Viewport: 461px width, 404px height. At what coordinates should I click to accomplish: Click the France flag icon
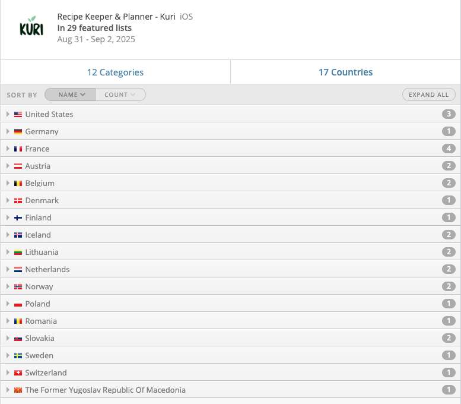[x=18, y=149]
